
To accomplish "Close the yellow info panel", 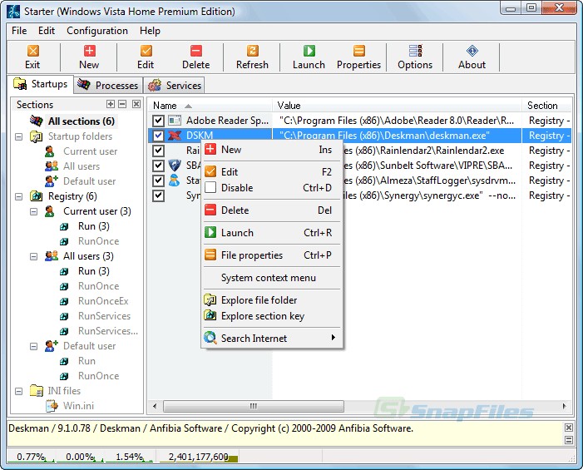I will [x=569, y=428].
